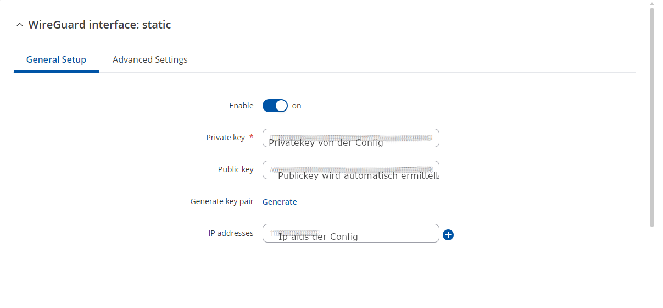Click the "IP addresses" field label
Viewport: 663px width, 308px height.
pos(231,233)
